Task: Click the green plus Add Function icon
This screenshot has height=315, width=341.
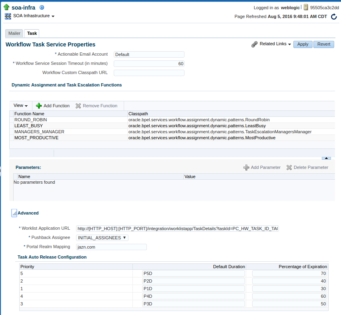Action: coord(39,106)
